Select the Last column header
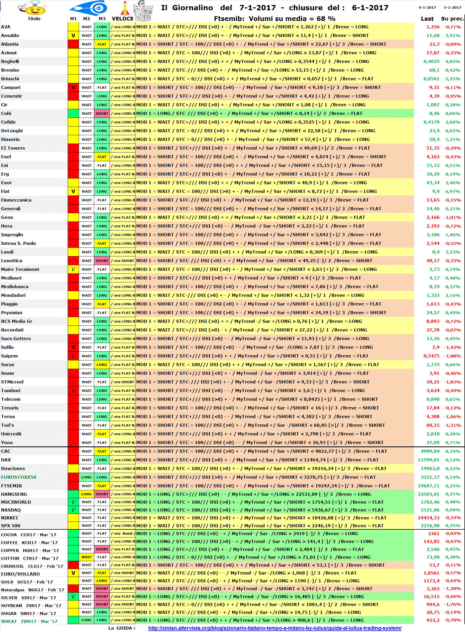465x632 pixels. 427,19
